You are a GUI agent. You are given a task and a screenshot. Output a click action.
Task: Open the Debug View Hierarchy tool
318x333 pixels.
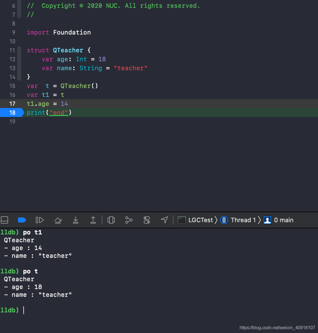111,220
